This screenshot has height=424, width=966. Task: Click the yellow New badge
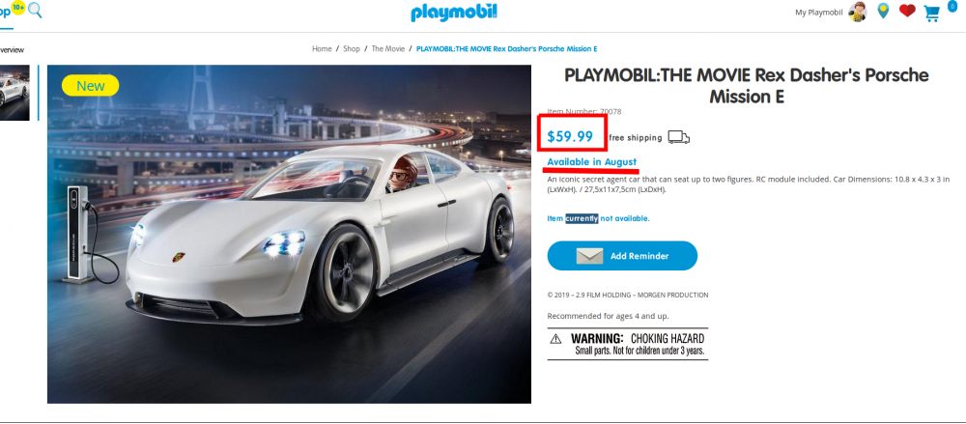[91, 86]
